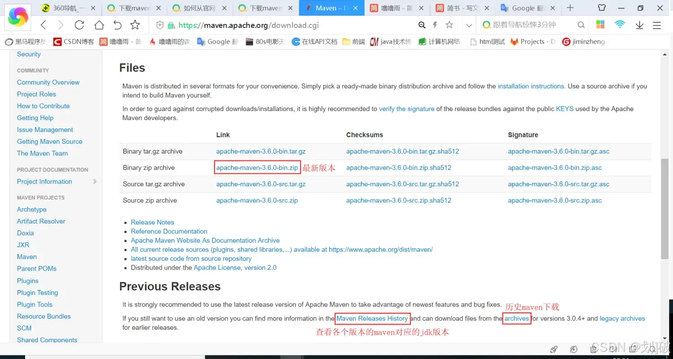Open the legacy archives link
This screenshot has width=673, height=359.
[x=622, y=319]
